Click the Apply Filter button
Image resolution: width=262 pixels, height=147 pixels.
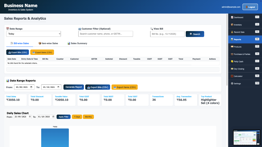[63, 117]
